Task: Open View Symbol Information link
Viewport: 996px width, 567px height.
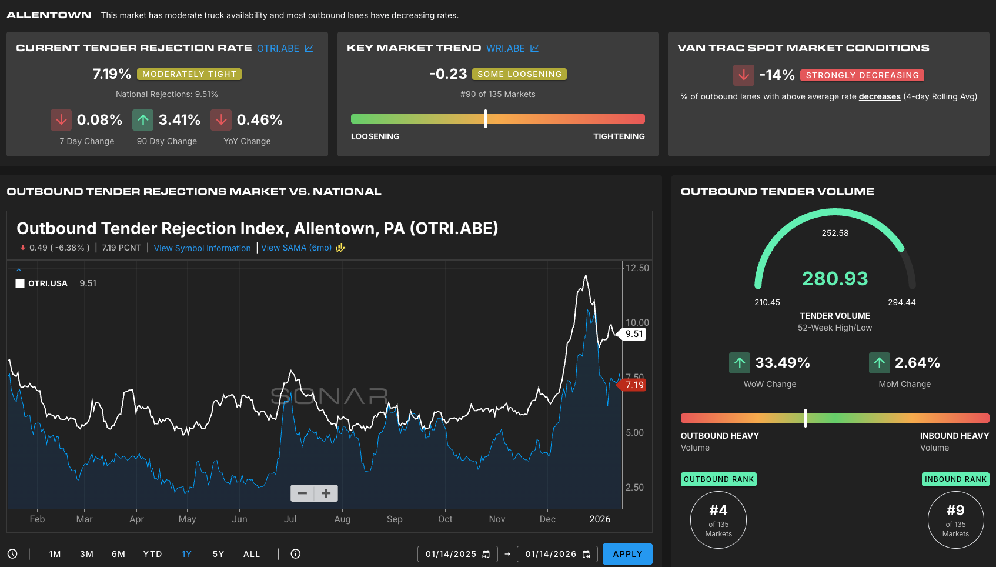Action: click(x=202, y=248)
